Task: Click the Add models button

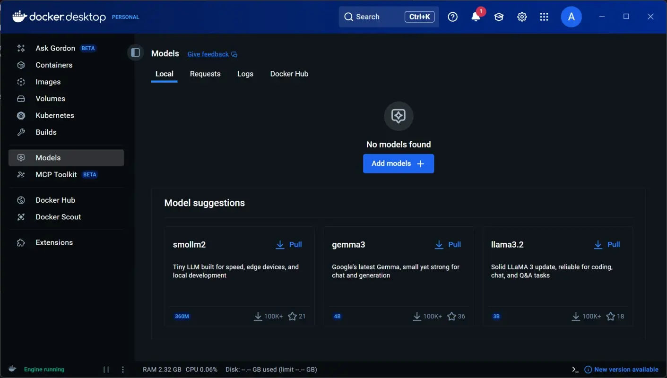Action: pyautogui.click(x=398, y=163)
